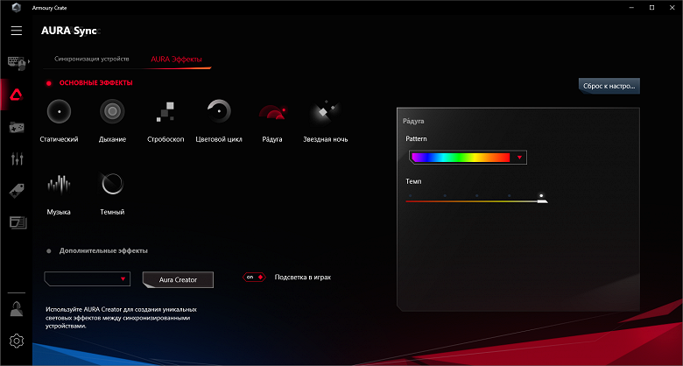Screen dimensions: 683x366
Task: Expand the Devices sidebar submenu arrow
Action: [29, 61]
